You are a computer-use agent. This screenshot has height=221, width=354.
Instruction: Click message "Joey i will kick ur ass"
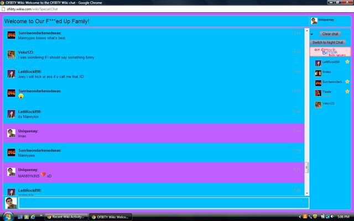point(51,77)
